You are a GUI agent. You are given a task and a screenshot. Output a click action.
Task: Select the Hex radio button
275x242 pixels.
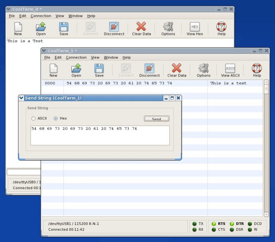55,119
